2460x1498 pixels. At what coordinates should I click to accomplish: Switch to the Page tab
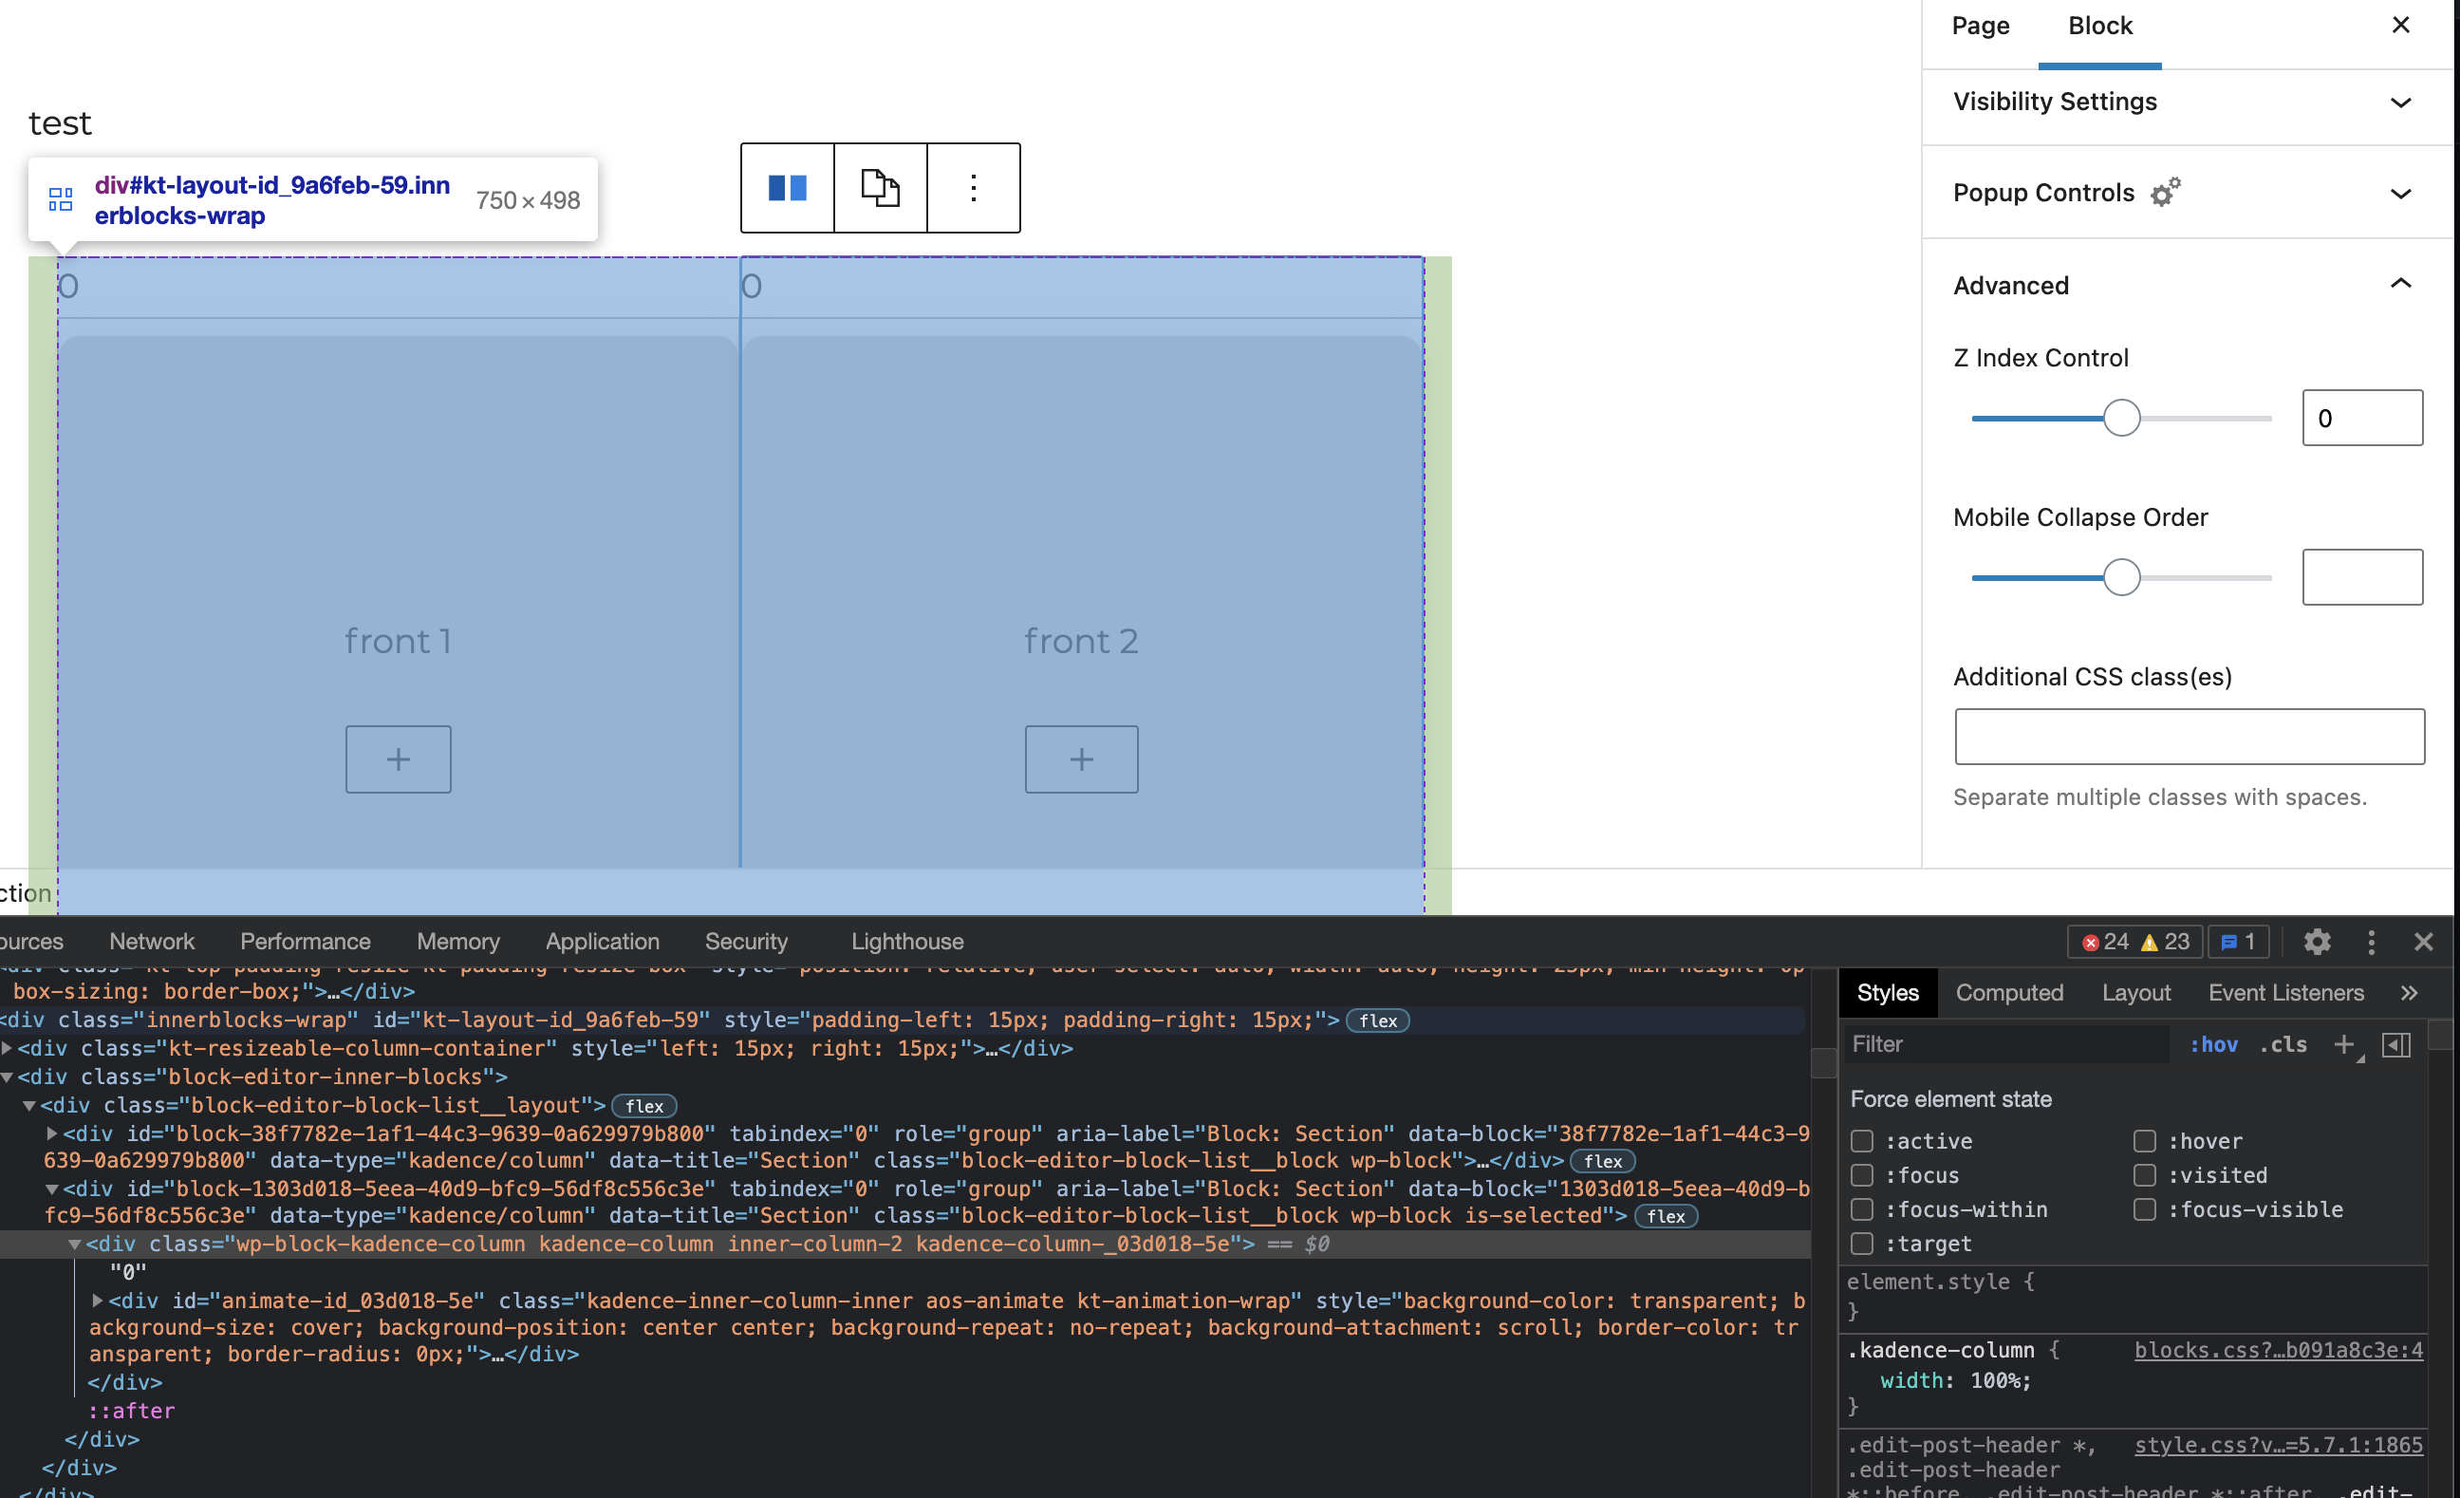point(1979,26)
